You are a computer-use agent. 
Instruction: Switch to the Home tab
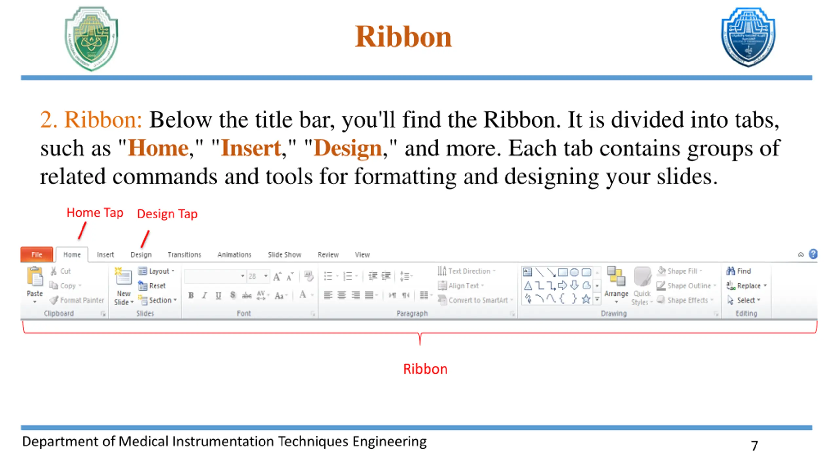coord(72,254)
